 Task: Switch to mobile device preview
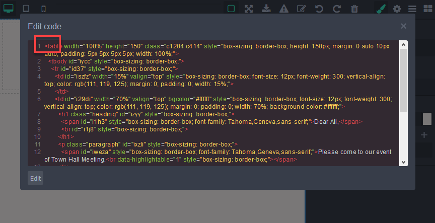click(44, 9)
